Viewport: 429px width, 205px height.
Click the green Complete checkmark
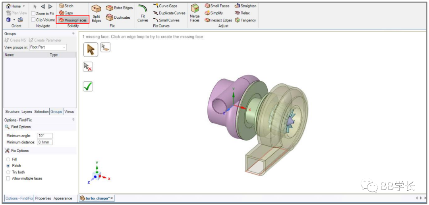click(x=88, y=87)
